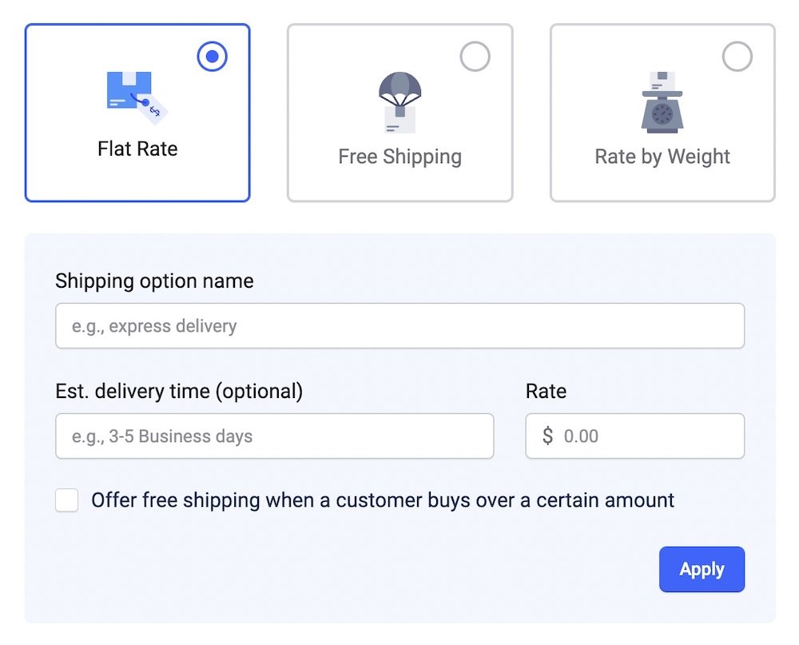
Task: Select the Flat Rate radio button
Action: (x=213, y=57)
